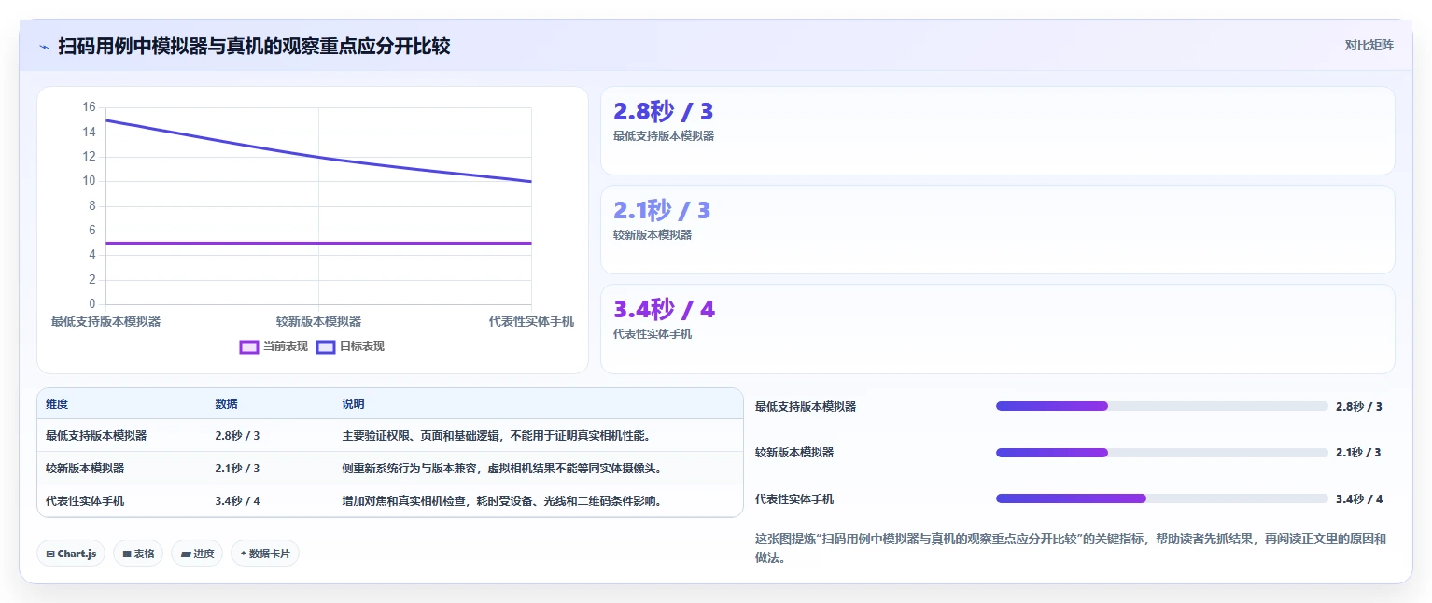Click the 对比矩阵 label in header
Image resolution: width=1432 pixels, height=603 pixels.
click(x=1369, y=45)
